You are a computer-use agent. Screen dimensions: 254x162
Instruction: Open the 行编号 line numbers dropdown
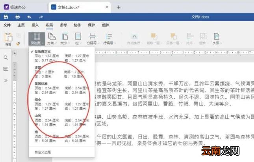tap(109, 39)
